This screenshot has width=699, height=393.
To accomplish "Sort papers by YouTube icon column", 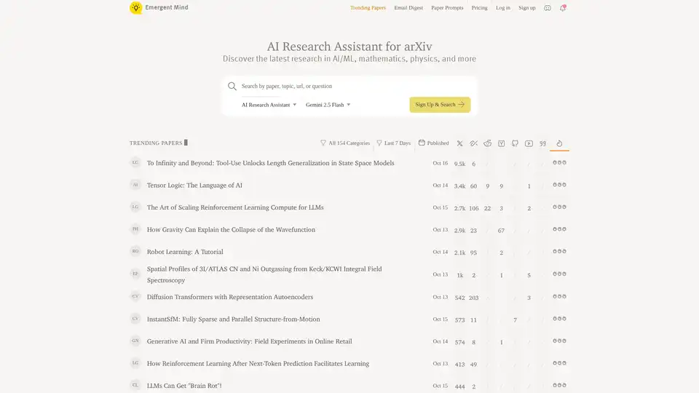I will [529, 143].
